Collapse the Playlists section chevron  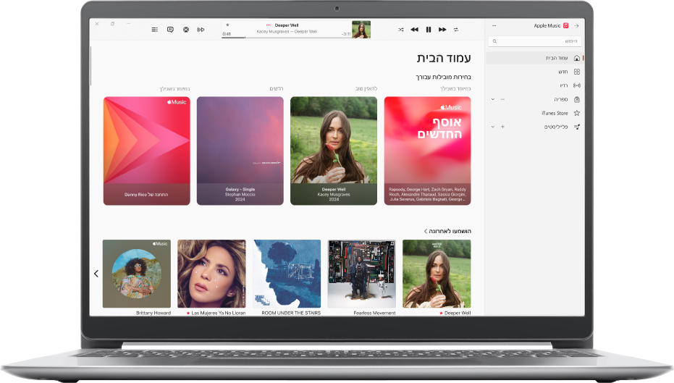click(492, 127)
